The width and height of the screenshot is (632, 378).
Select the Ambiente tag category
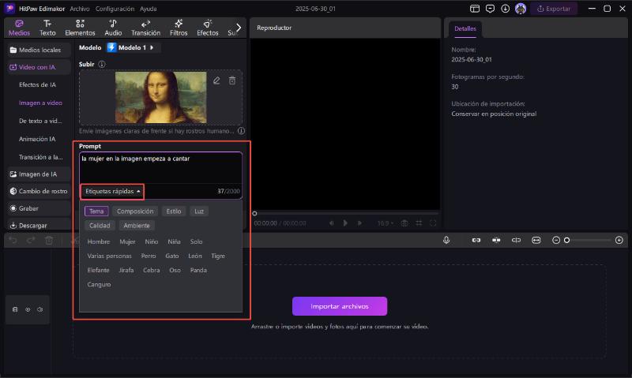coord(137,226)
